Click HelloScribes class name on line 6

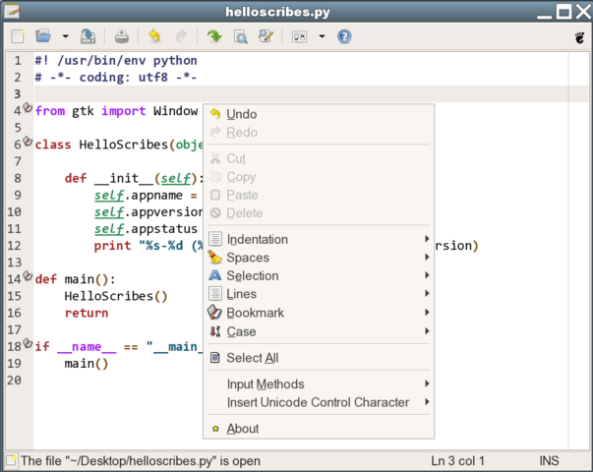(123, 145)
